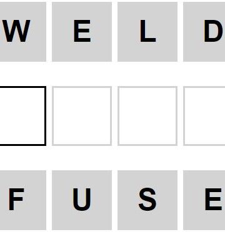225x232 pixels.
Task: Click the empty box beneath the L tile
Action: click(147, 116)
